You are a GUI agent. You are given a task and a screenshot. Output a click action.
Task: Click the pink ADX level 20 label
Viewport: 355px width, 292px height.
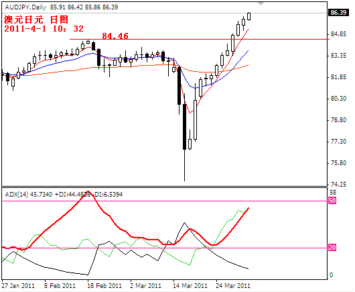[x=332, y=248]
